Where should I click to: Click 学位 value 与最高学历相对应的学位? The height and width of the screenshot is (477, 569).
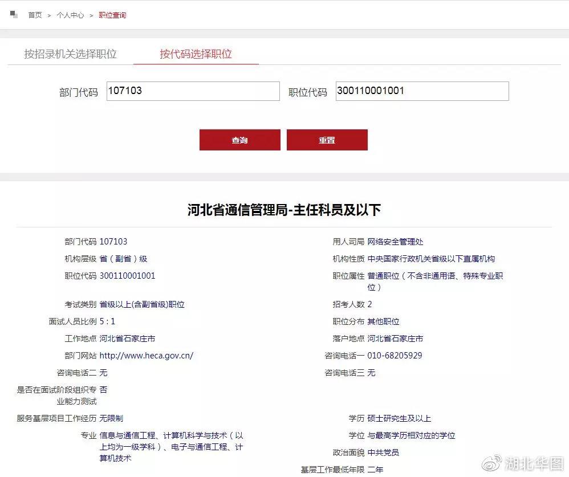(411, 435)
